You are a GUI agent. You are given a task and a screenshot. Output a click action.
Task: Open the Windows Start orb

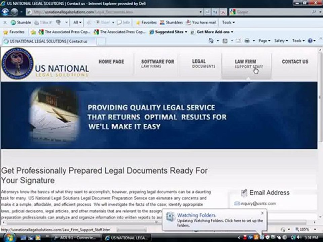pos(9,238)
